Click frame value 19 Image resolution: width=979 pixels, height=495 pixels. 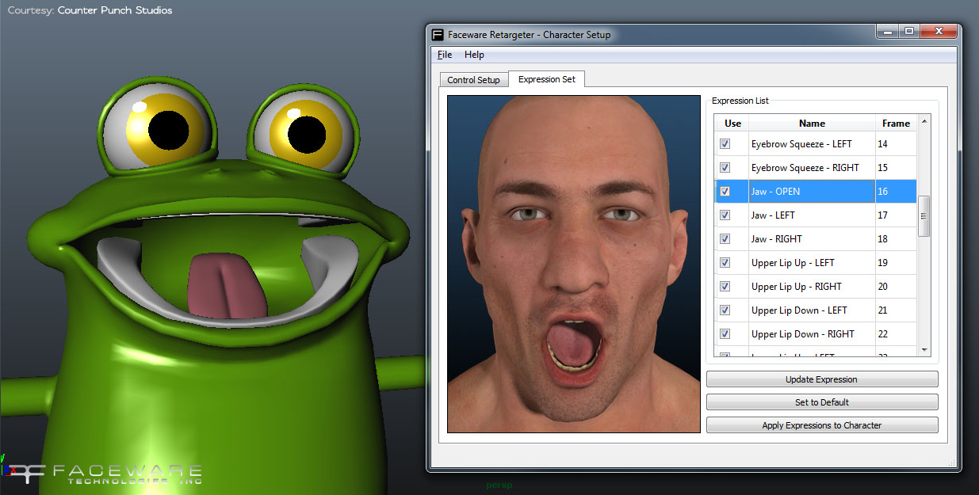(x=882, y=263)
